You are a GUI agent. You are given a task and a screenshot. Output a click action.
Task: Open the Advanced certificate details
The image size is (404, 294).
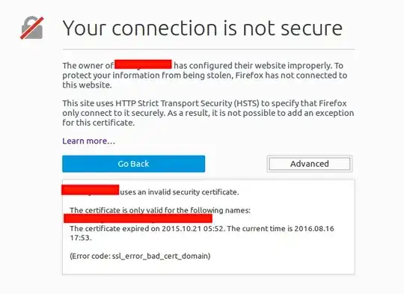[310, 164]
